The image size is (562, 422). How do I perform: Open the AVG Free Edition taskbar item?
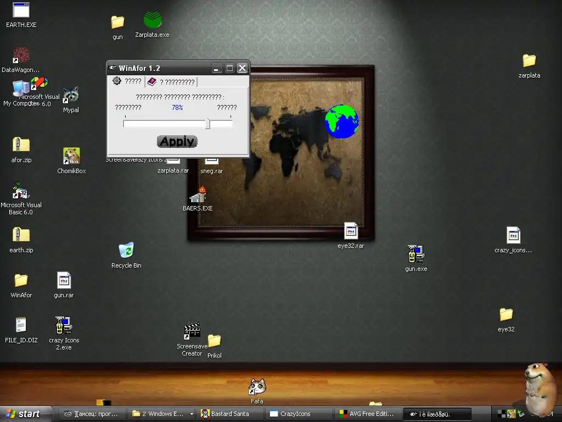click(369, 414)
